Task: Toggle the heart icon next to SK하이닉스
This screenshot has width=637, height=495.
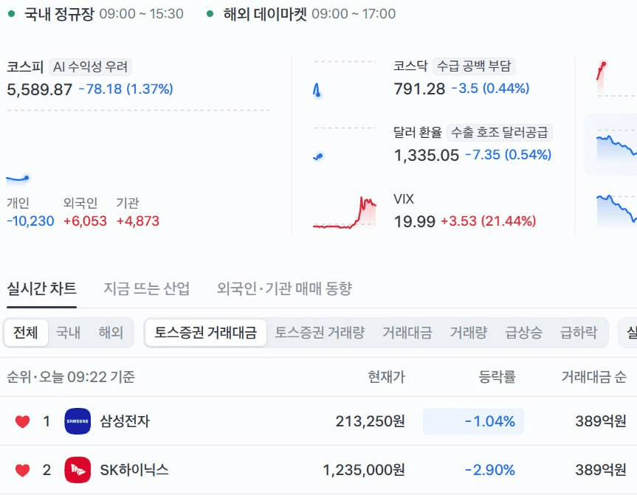Action: pyautogui.click(x=22, y=470)
